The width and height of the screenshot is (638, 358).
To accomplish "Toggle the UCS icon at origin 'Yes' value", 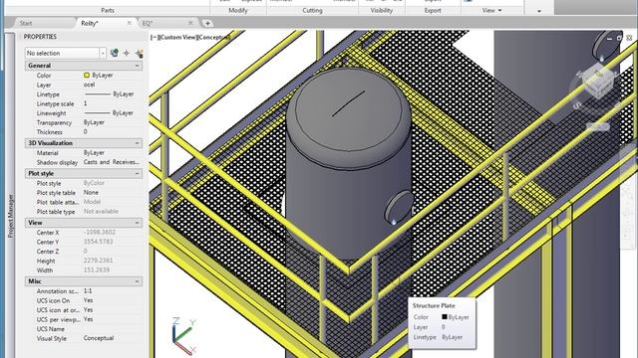I will pyautogui.click(x=88, y=309).
